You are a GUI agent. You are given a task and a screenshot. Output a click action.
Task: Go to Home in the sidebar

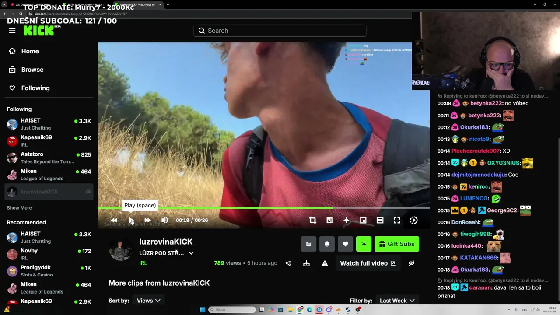click(x=30, y=51)
